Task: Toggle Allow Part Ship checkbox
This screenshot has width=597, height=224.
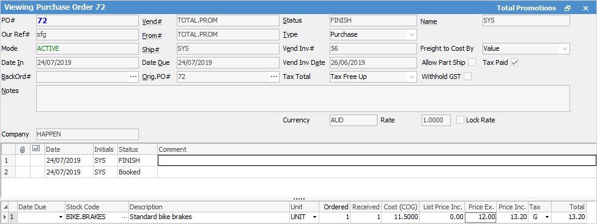Action: coord(472,62)
